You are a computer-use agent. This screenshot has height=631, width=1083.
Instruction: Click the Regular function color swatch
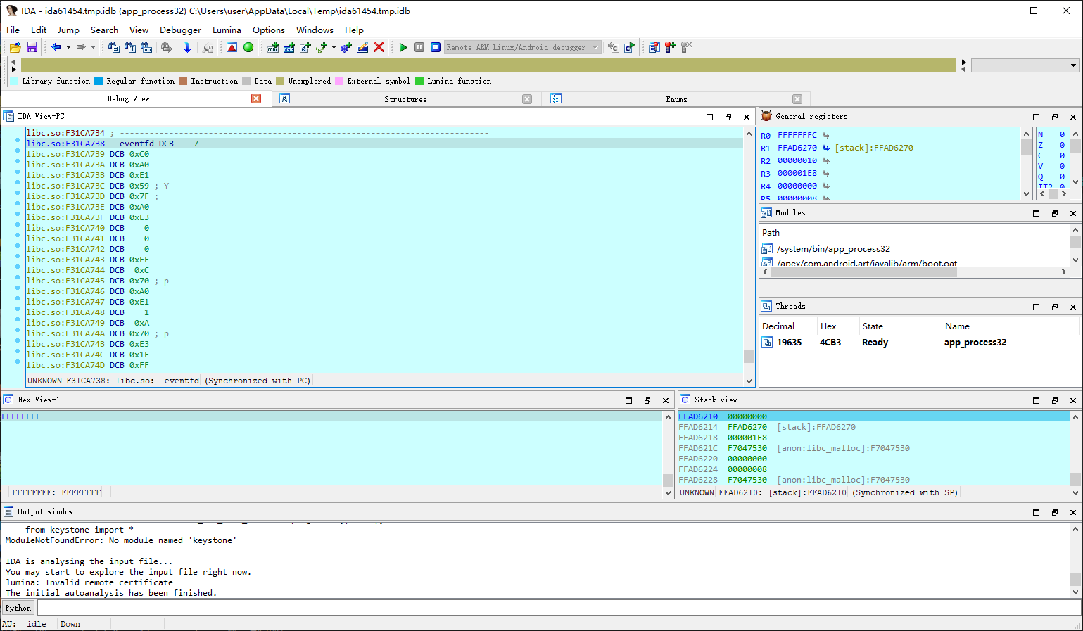coord(99,81)
